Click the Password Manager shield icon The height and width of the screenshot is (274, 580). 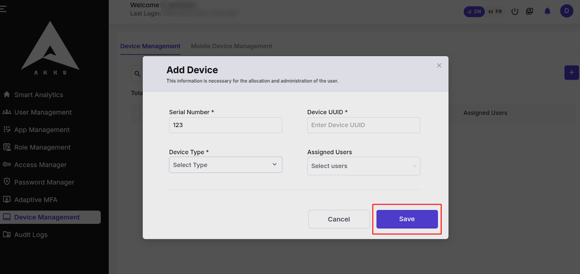click(7, 181)
